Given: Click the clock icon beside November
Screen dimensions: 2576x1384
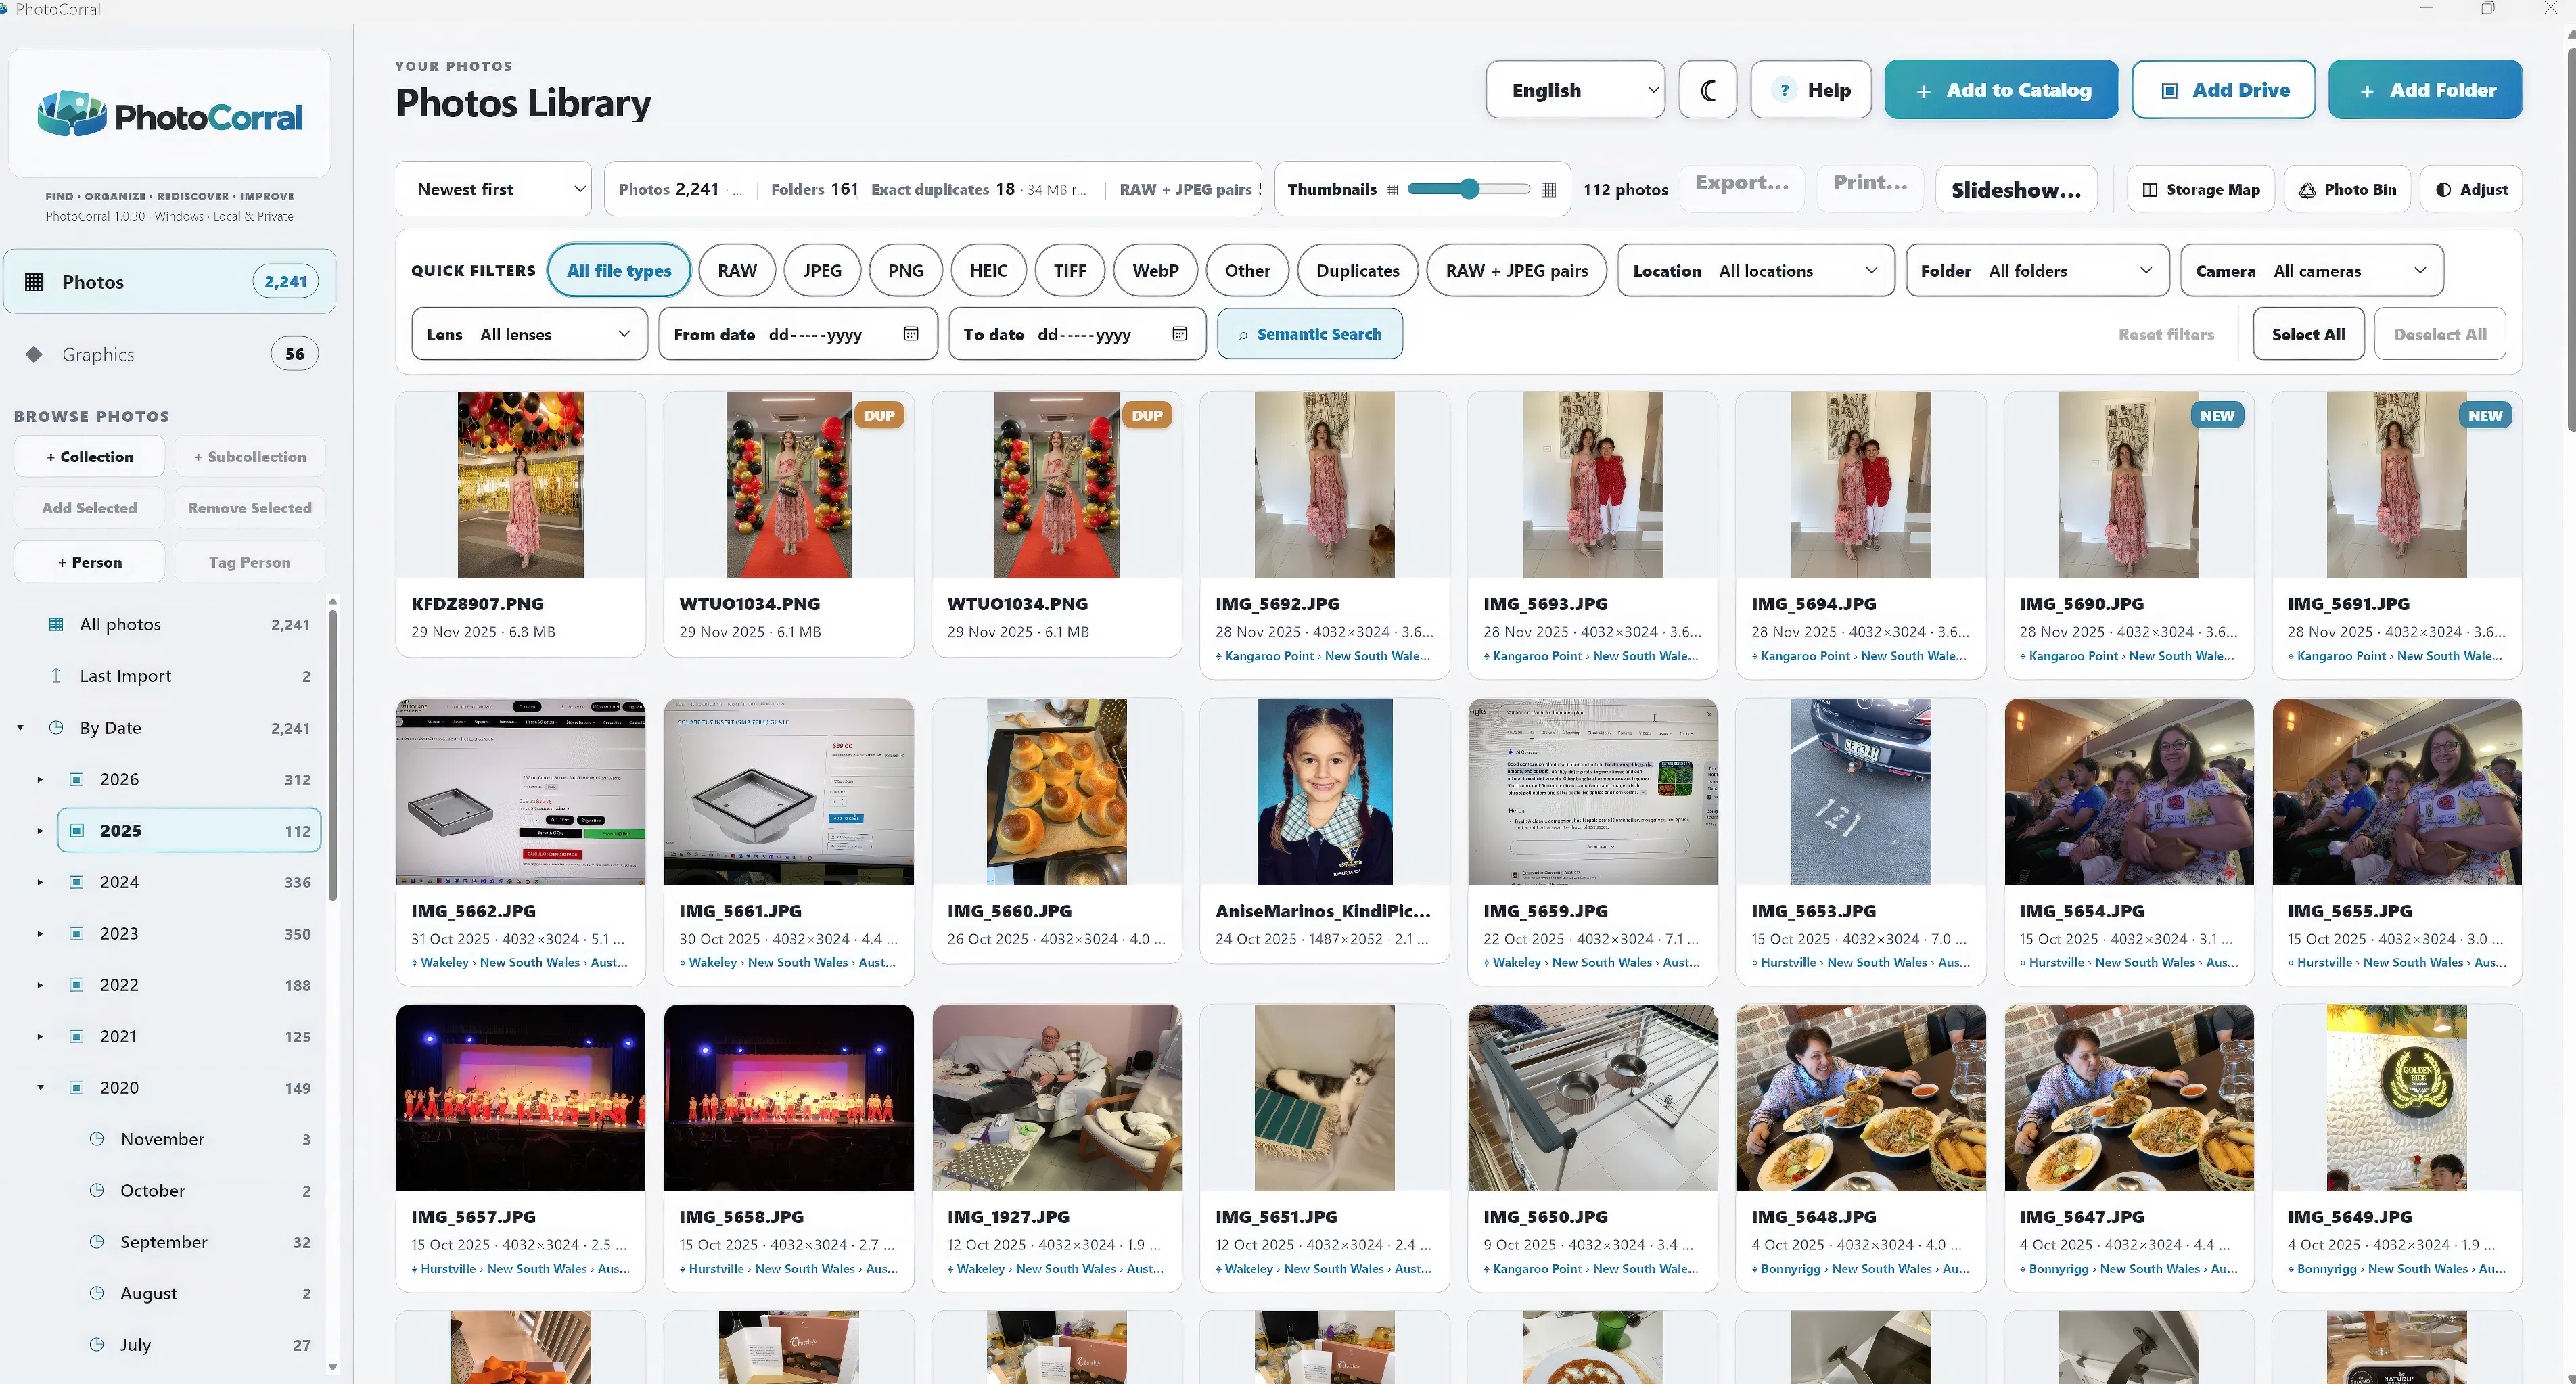Looking at the screenshot, I should point(97,1139).
